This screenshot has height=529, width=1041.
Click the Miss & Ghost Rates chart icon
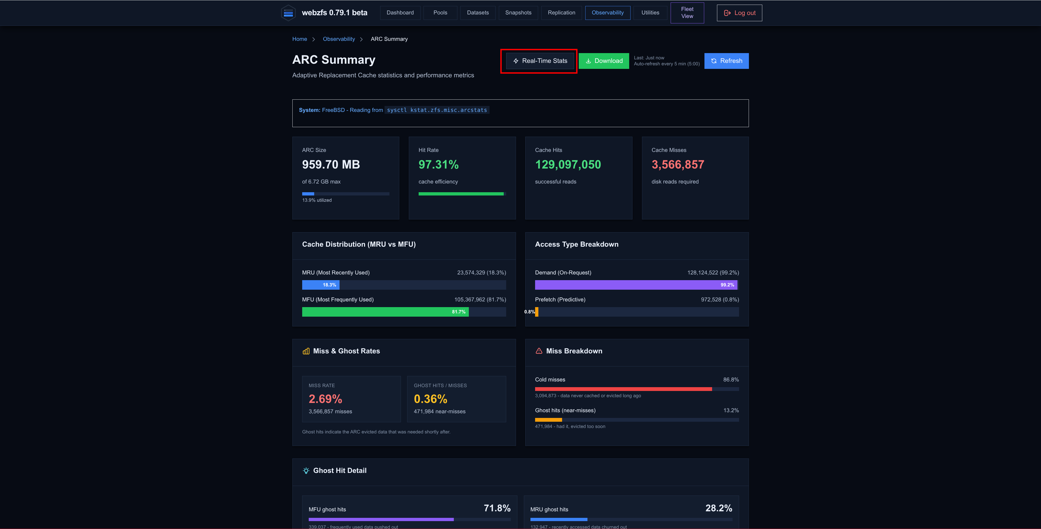click(306, 351)
